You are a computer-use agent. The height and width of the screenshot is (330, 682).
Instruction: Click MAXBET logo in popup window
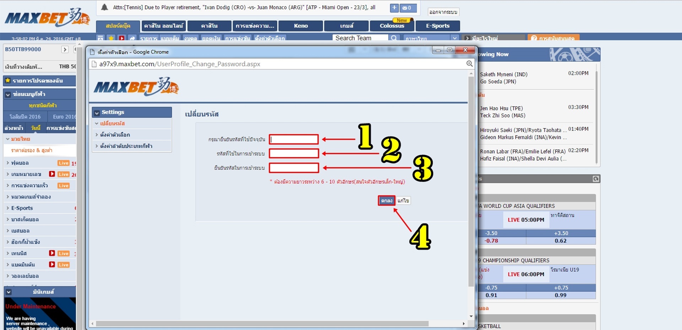[136, 87]
